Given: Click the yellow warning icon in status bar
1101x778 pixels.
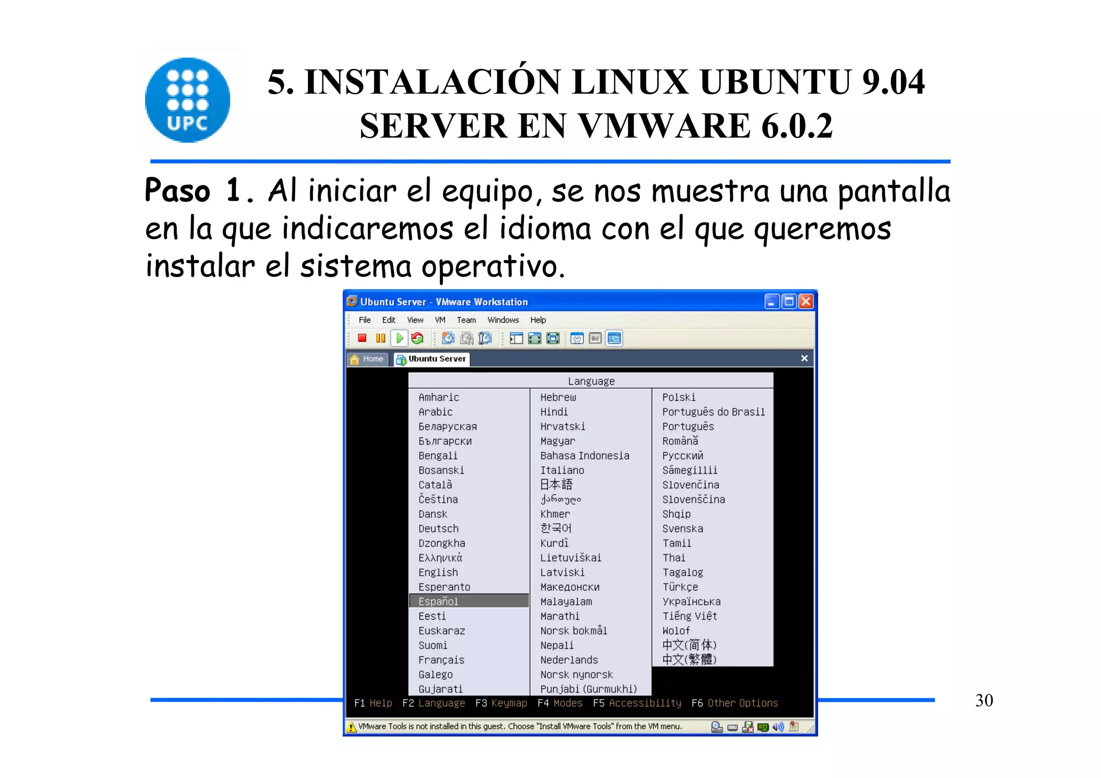Looking at the screenshot, I should (352, 727).
